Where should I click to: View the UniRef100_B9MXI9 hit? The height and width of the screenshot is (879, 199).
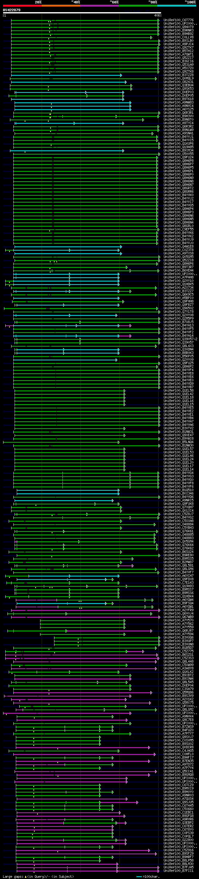click(178, 788)
